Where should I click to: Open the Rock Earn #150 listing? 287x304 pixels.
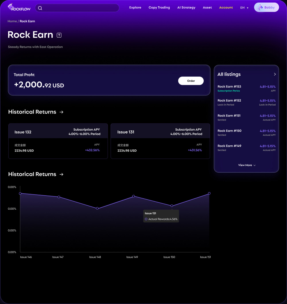247,132
